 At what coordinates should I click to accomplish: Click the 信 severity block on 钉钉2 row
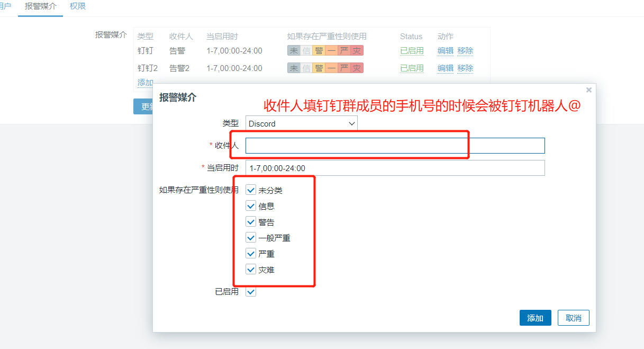305,68
